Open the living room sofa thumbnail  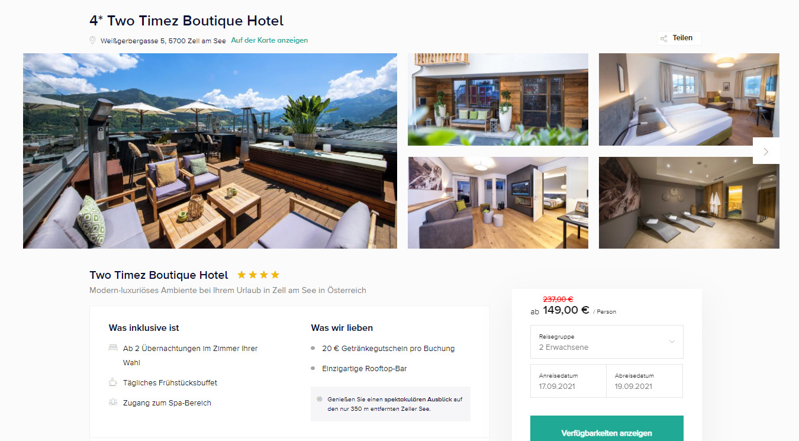click(498, 202)
